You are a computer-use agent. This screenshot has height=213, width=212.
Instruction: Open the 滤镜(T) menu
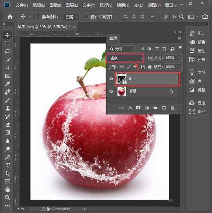pyautogui.click(x=122, y=5)
